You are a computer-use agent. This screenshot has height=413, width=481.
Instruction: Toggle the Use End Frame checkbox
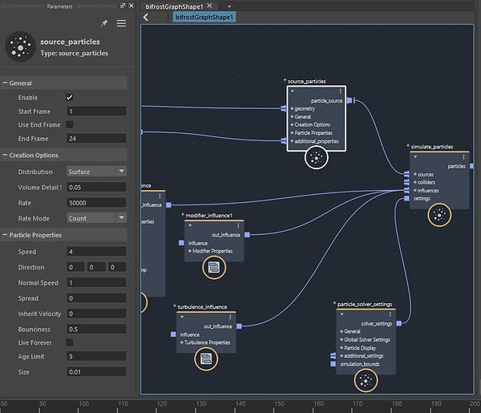(70, 124)
